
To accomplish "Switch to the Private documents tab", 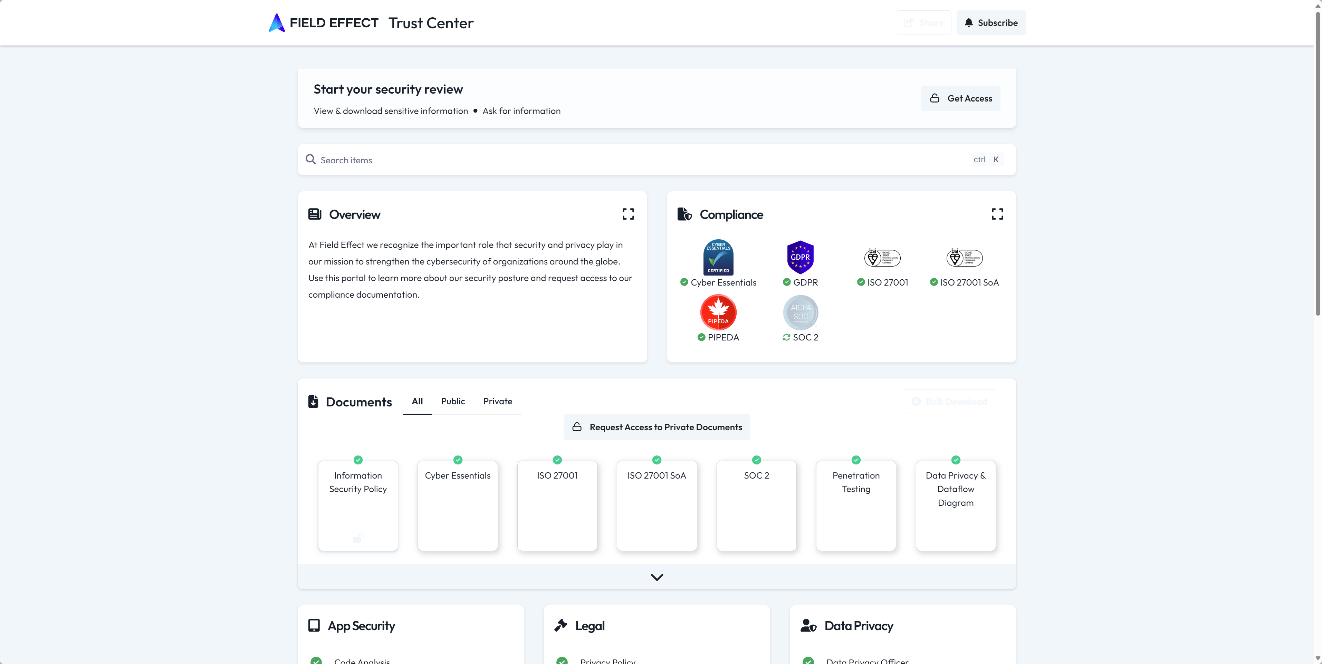I will point(497,401).
